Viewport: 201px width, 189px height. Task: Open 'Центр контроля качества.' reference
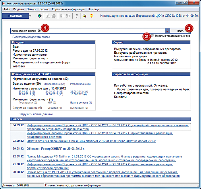(x=132, y=93)
